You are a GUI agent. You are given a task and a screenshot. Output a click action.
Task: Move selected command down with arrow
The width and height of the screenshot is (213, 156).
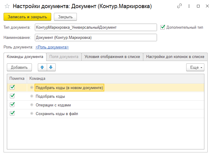coord(51,67)
